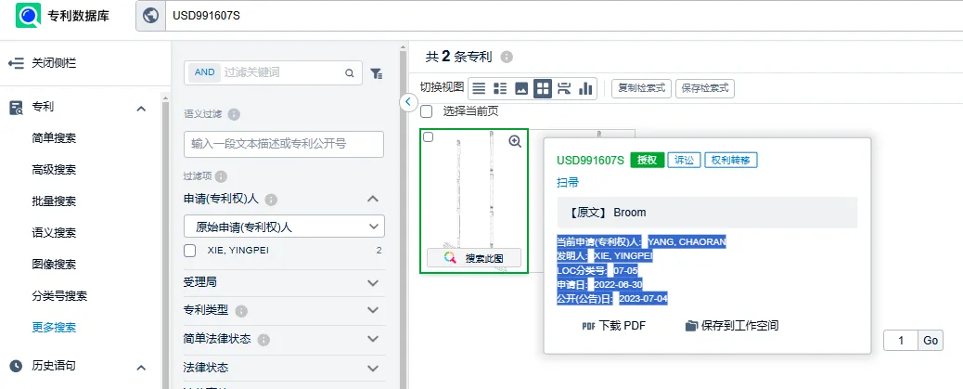Click the 诉讼 tag in popup
Viewport: 963px width, 389px height.
(x=684, y=160)
